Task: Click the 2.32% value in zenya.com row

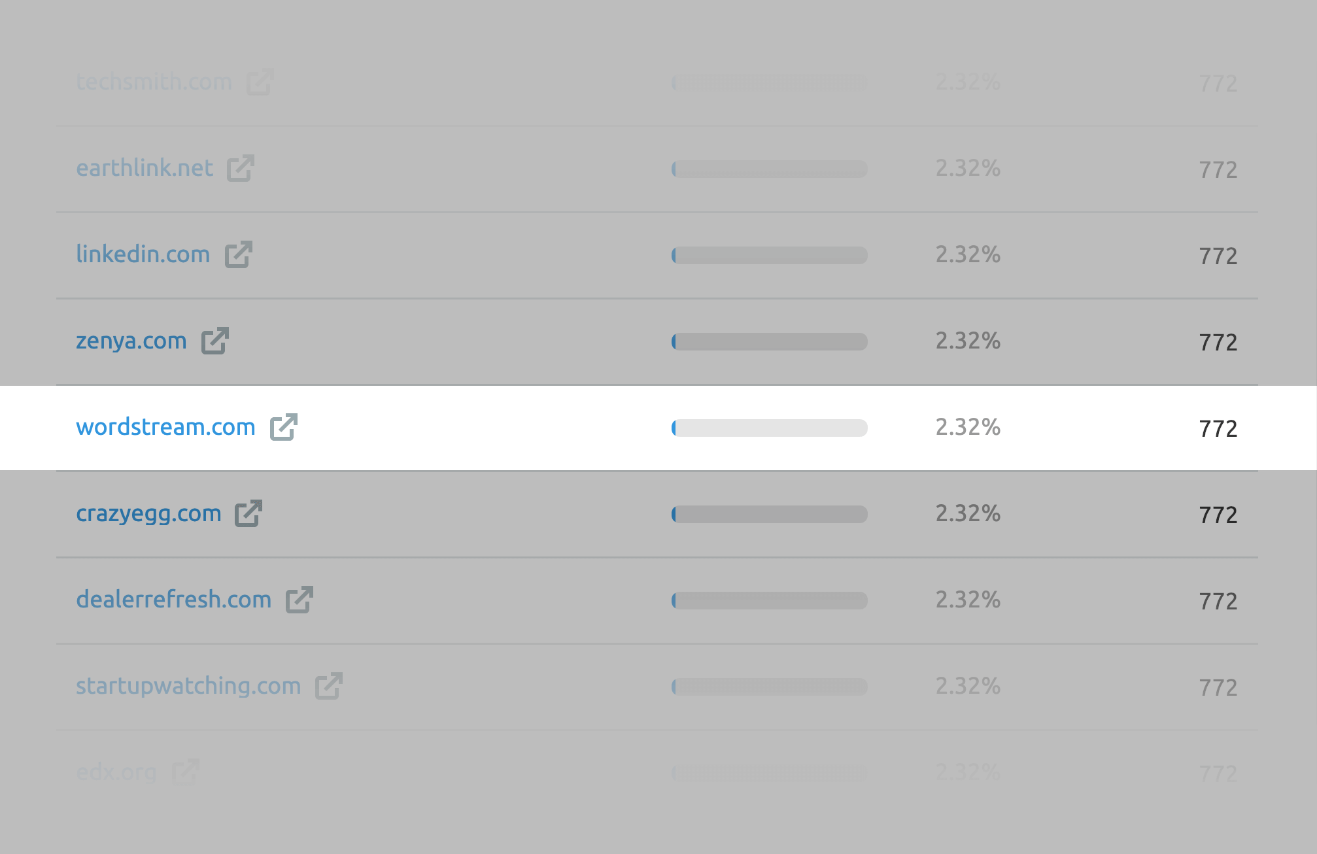Action: coord(968,341)
